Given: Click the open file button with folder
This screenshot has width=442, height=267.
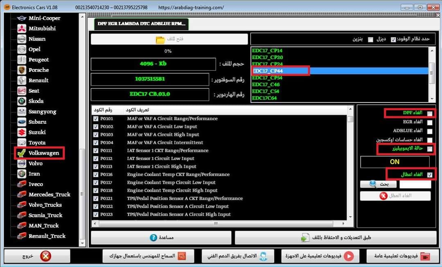Looking at the screenshot, I should [x=169, y=39].
